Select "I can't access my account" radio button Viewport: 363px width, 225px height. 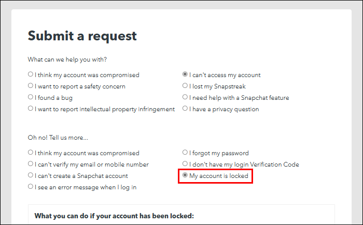185,74
